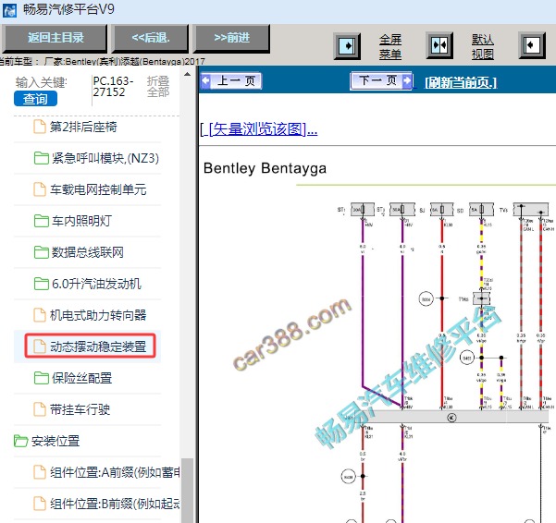The image size is (556, 523).
Task: Click document icon beside 机电式助力转向器
Action: pyautogui.click(x=40, y=315)
